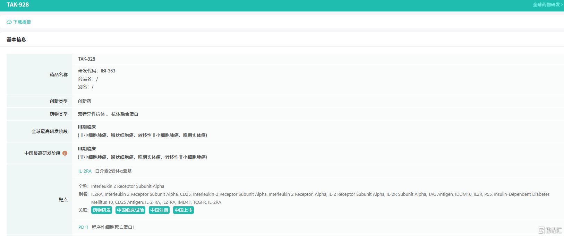Select the alias line starting IL2RA
564x236 pixels.
click(321, 194)
